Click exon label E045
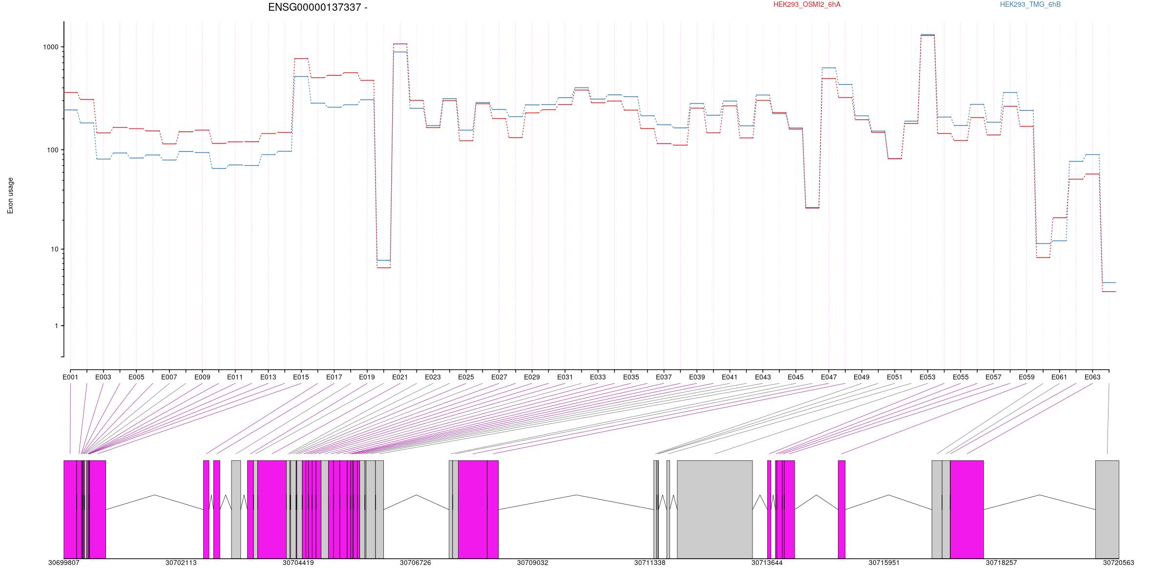This screenshot has width=1172, height=586. tap(795, 377)
